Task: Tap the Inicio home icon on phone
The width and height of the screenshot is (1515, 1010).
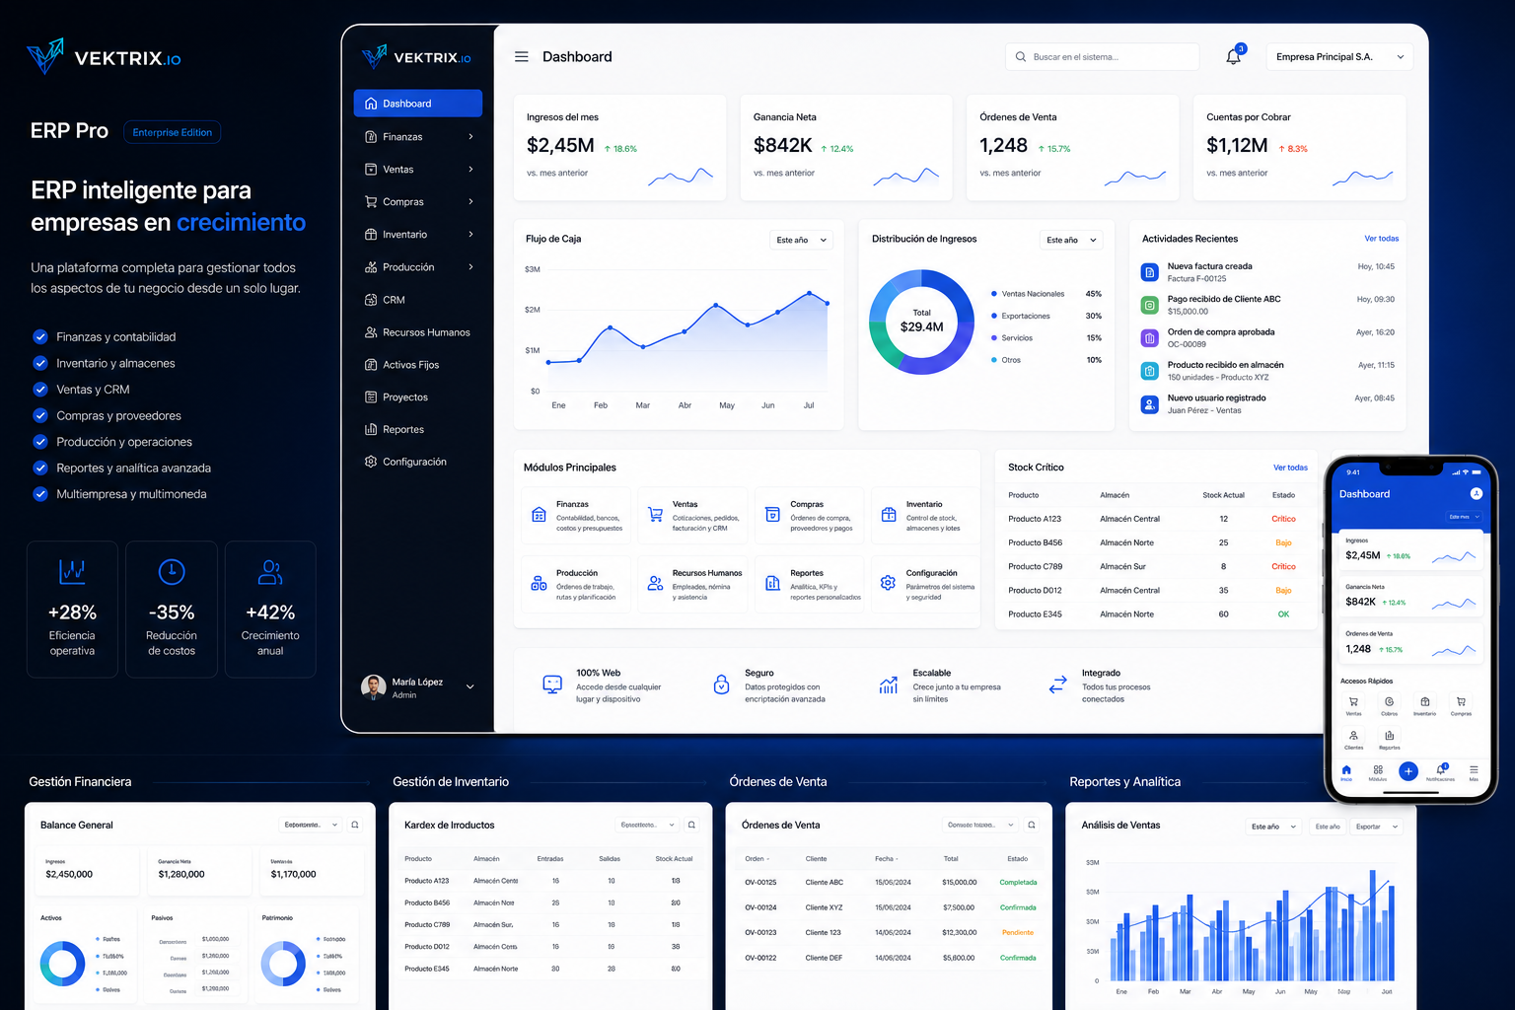Action: click(1346, 769)
